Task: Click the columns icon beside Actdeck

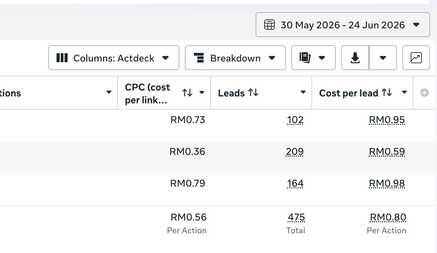Action: tap(62, 58)
